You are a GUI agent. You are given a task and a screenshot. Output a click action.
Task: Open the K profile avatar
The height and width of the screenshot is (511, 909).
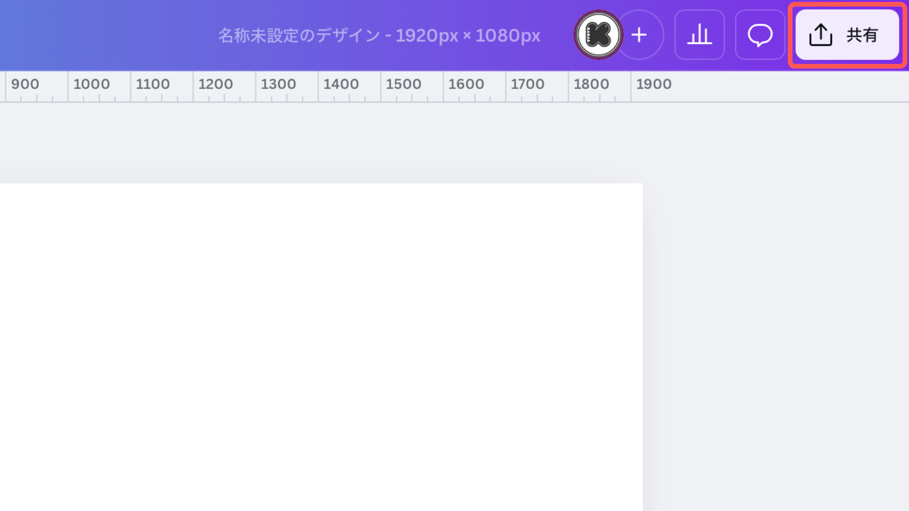click(598, 35)
